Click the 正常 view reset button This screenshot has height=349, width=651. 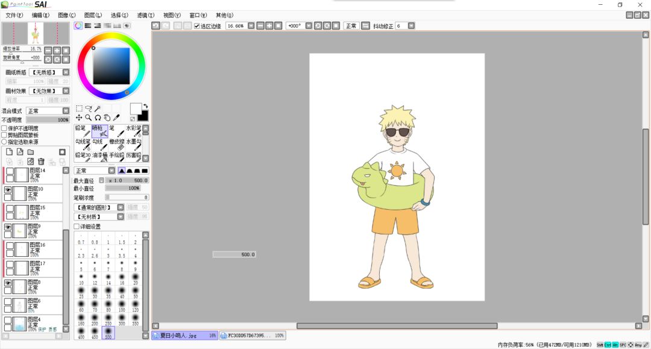(x=351, y=26)
